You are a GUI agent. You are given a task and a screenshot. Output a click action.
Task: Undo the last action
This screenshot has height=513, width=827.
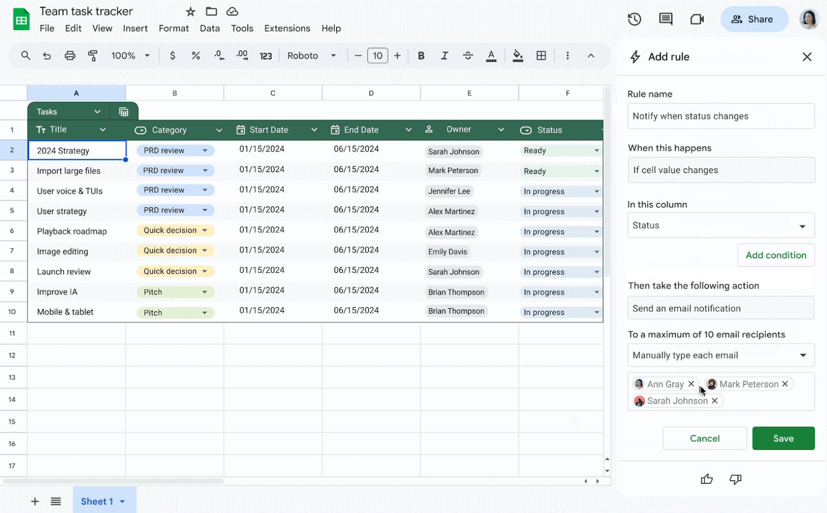[x=47, y=55]
